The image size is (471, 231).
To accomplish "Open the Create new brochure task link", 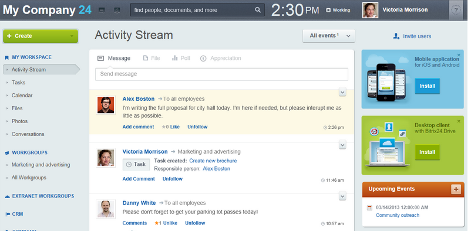I will (x=213, y=161).
